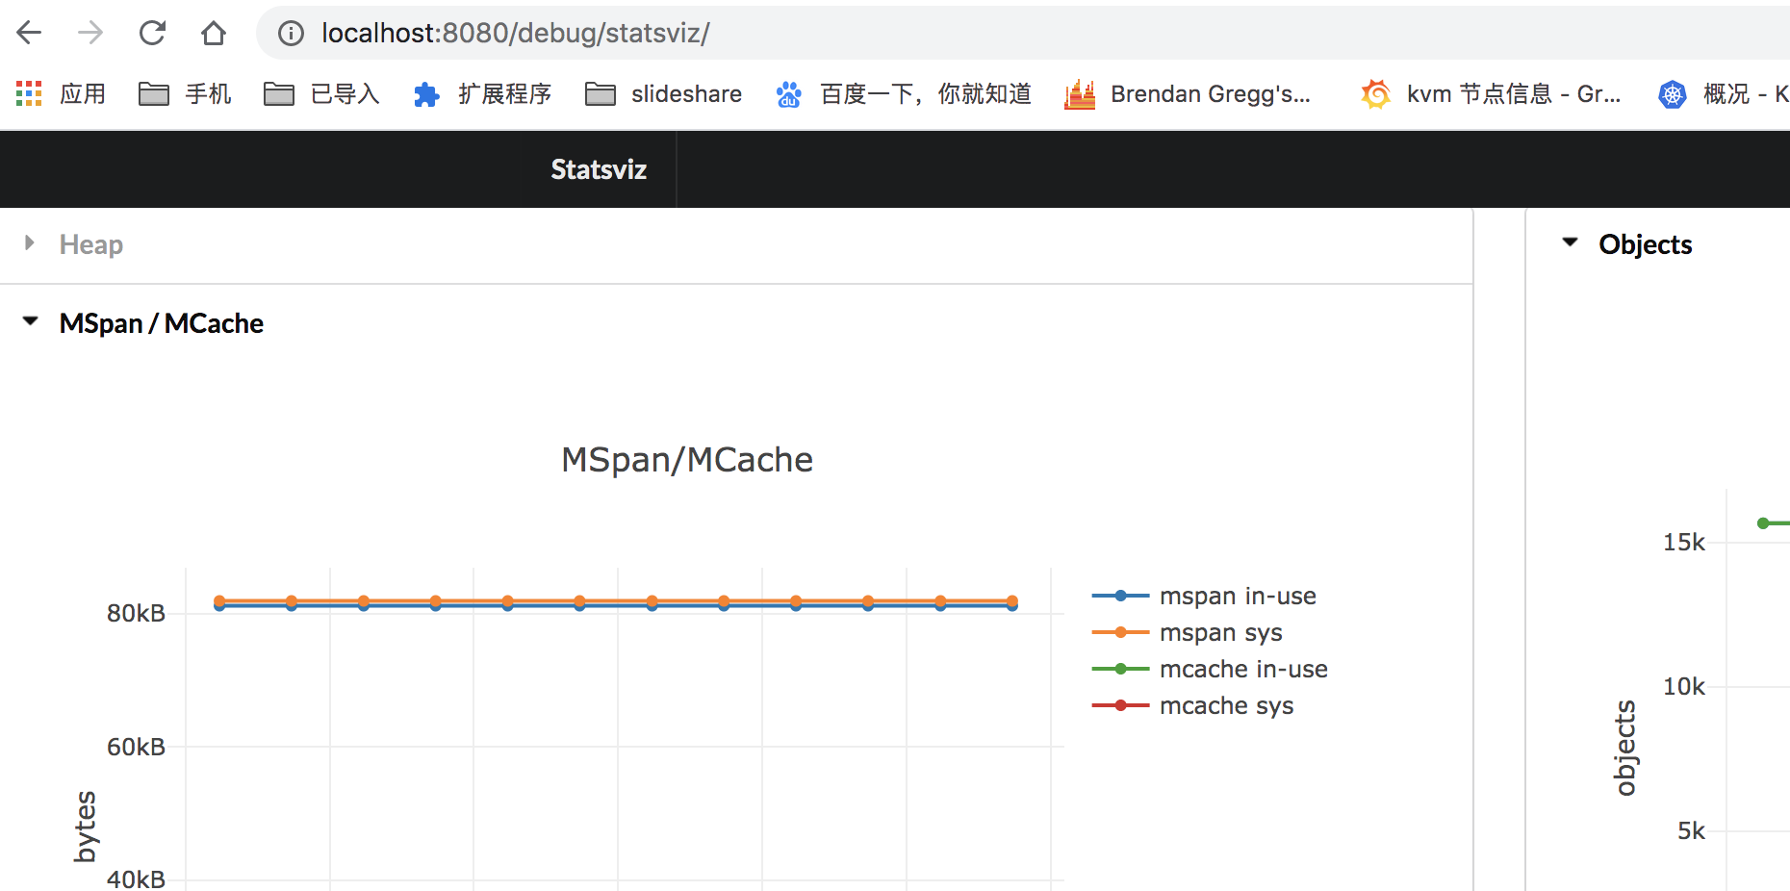Image resolution: width=1790 pixels, height=891 pixels.
Task: Click the objects y-axis title
Action: click(x=1625, y=749)
